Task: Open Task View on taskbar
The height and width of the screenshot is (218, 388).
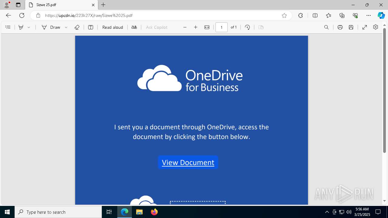Action: tap(109, 212)
